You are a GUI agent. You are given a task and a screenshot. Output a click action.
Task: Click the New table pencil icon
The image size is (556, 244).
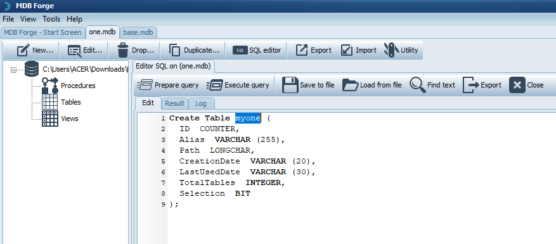pyautogui.click(x=23, y=50)
